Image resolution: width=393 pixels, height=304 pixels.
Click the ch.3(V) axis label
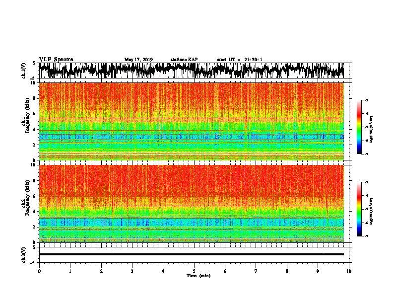24,255
